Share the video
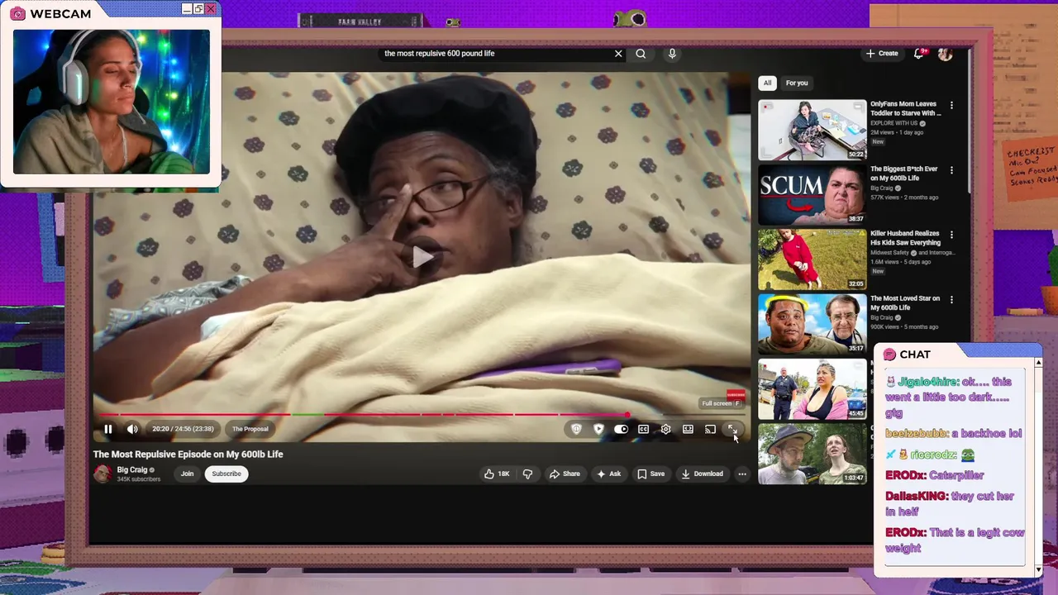Screen dimensions: 1058x595 565,474
